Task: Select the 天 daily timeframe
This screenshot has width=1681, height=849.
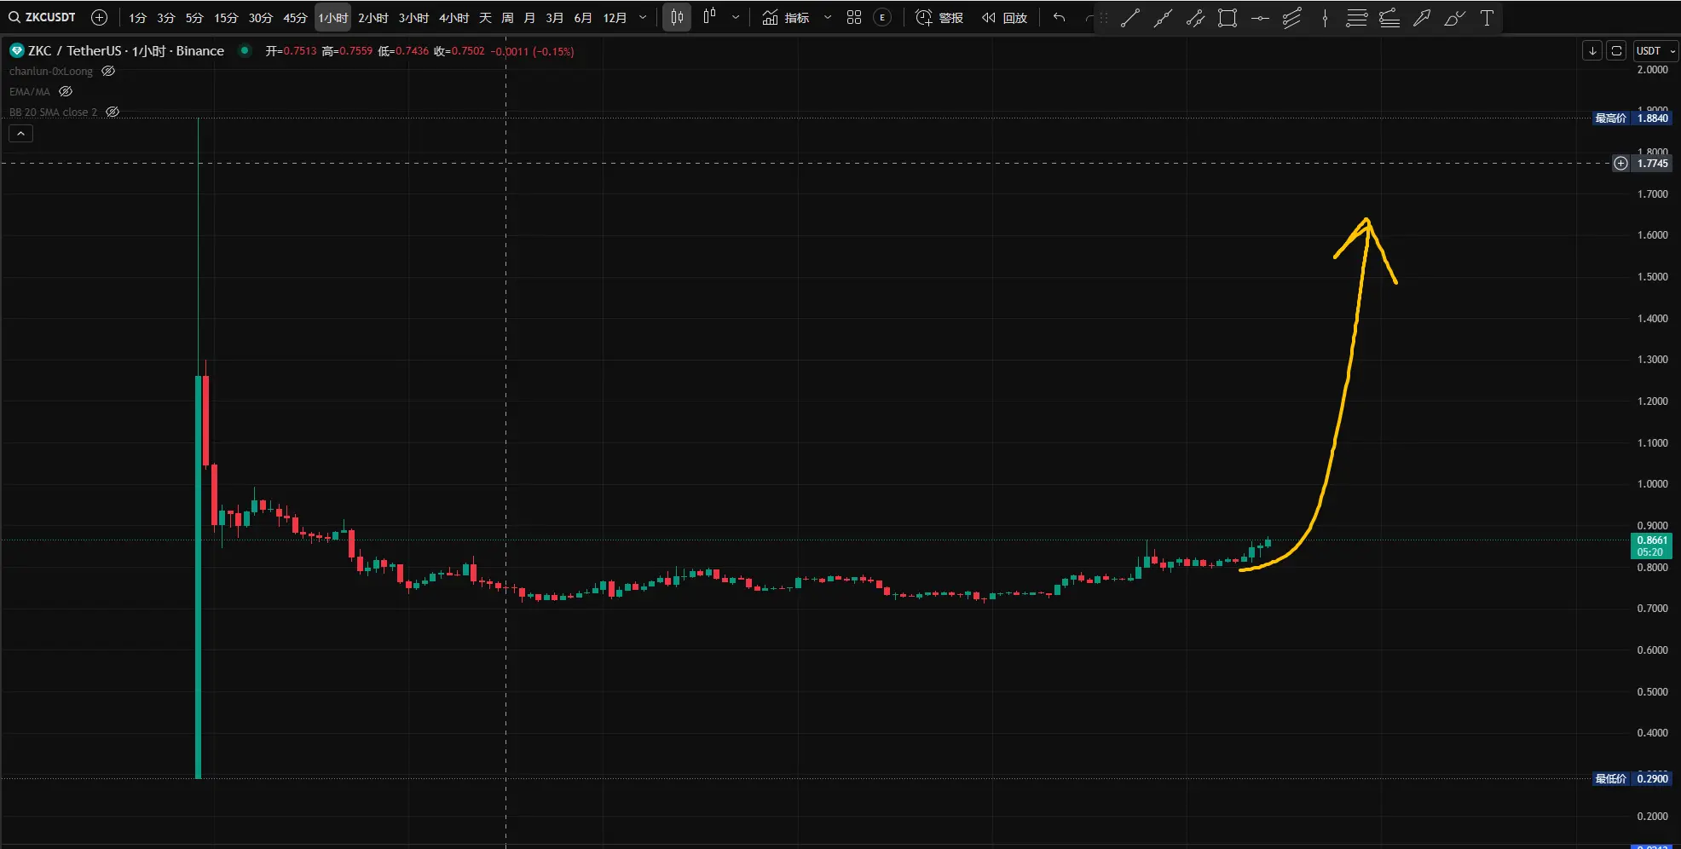Action: (485, 18)
